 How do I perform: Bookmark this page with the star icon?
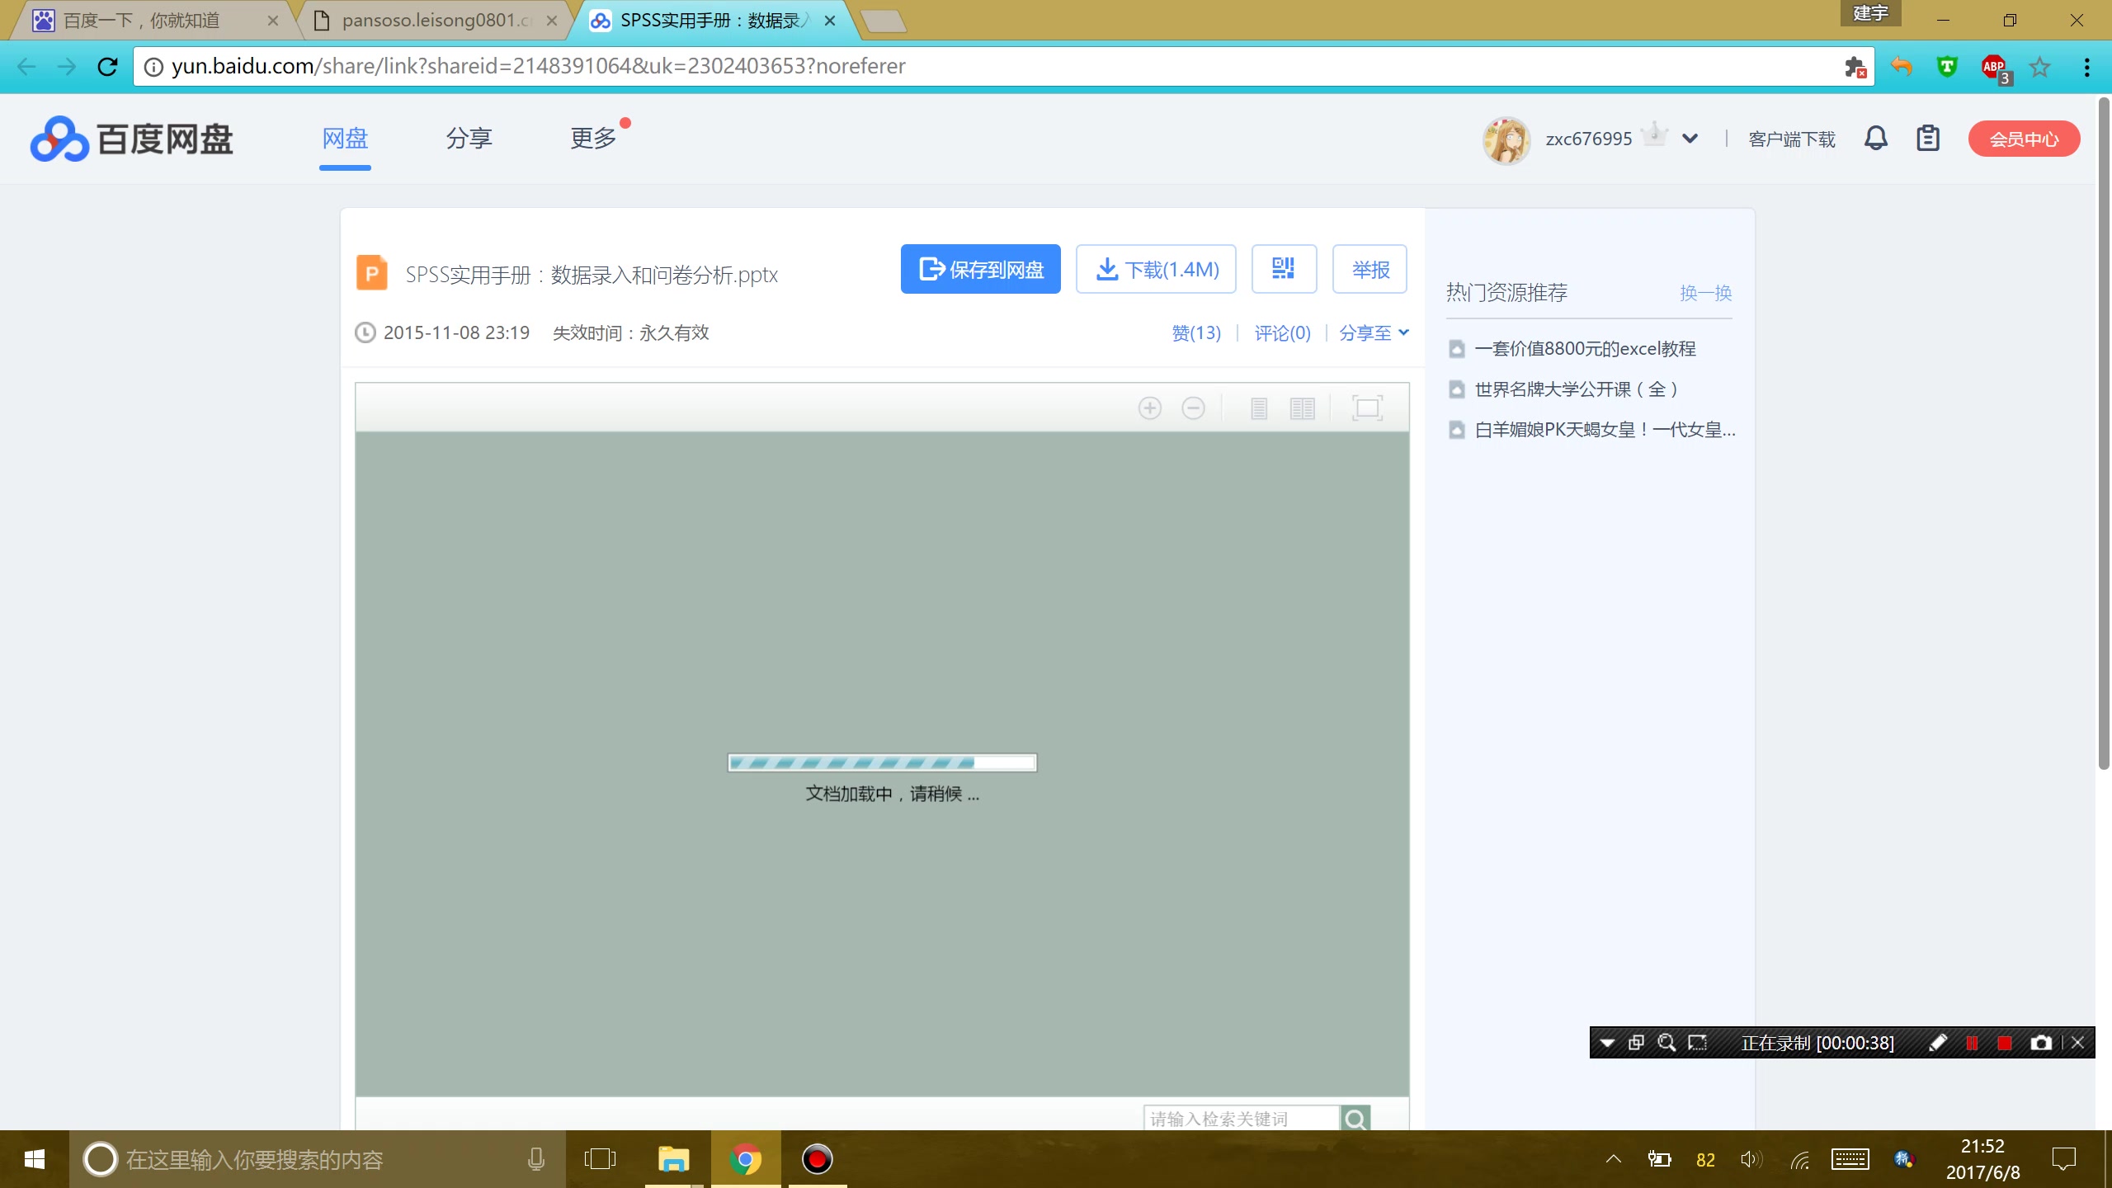pos(2039,66)
